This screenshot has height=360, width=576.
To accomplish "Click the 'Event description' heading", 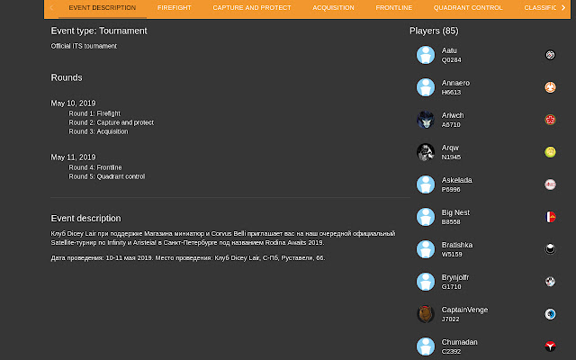I will (86, 218).
